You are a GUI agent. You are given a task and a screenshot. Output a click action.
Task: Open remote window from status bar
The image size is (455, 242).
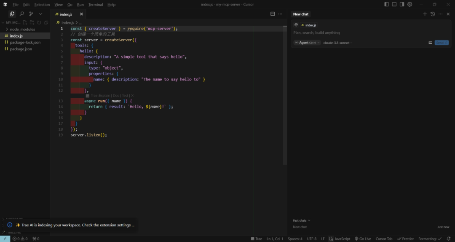[5, 239]
